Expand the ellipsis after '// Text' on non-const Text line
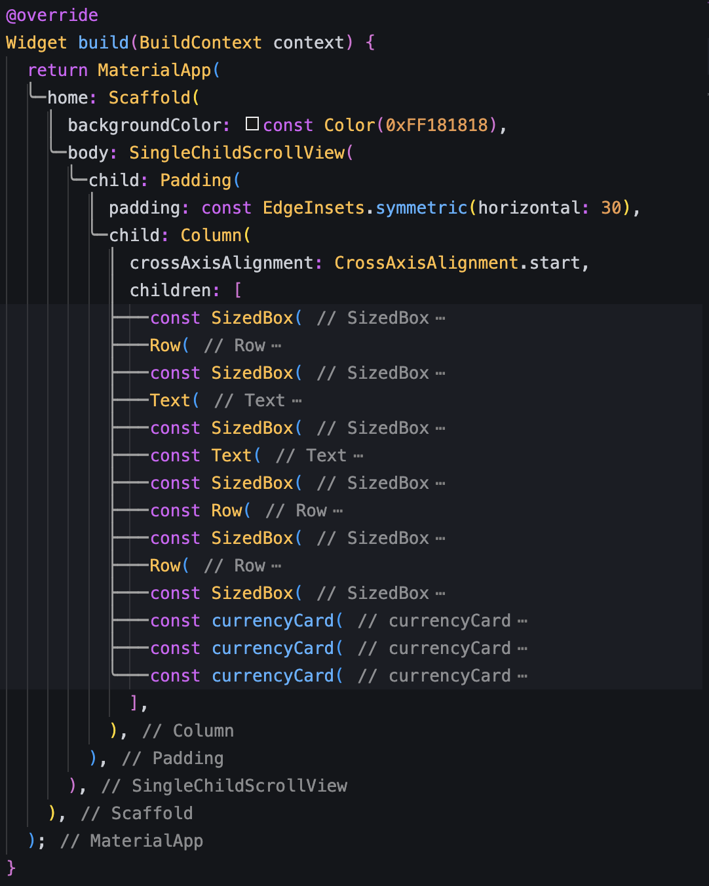709x886 pixels. coord(297,400)
